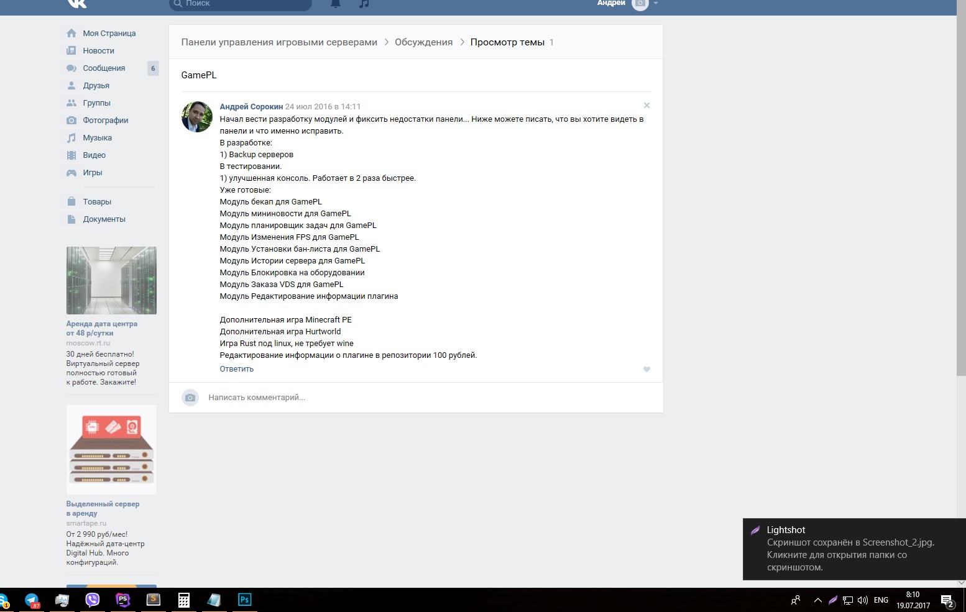Open Видео section

[x=94, y=155]
